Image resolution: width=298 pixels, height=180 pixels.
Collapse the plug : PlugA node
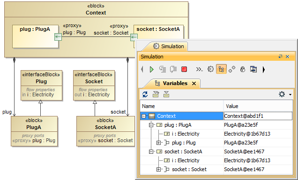151,125
